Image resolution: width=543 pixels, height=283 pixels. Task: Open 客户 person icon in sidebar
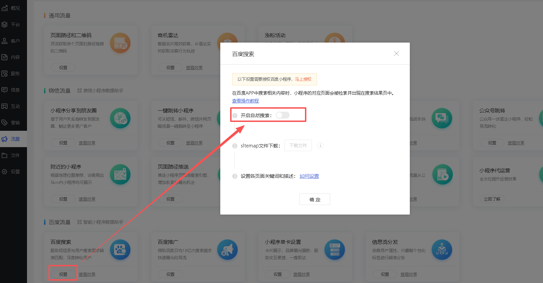pos(4,41)
